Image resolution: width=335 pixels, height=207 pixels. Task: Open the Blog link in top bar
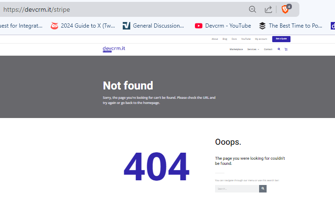coord(225,39)
